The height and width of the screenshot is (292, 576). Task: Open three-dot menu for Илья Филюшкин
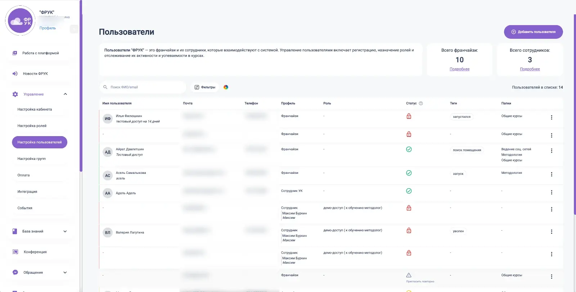552,117
